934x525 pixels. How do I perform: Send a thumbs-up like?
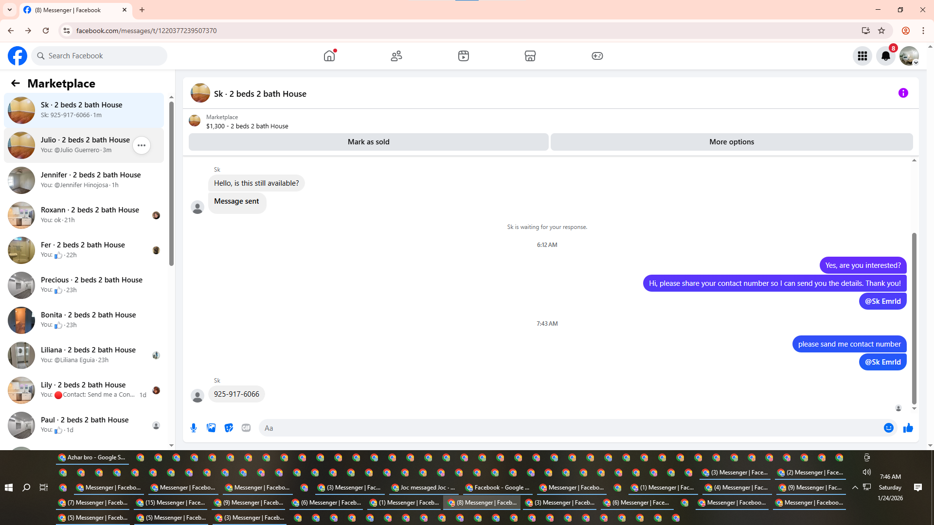908,428
